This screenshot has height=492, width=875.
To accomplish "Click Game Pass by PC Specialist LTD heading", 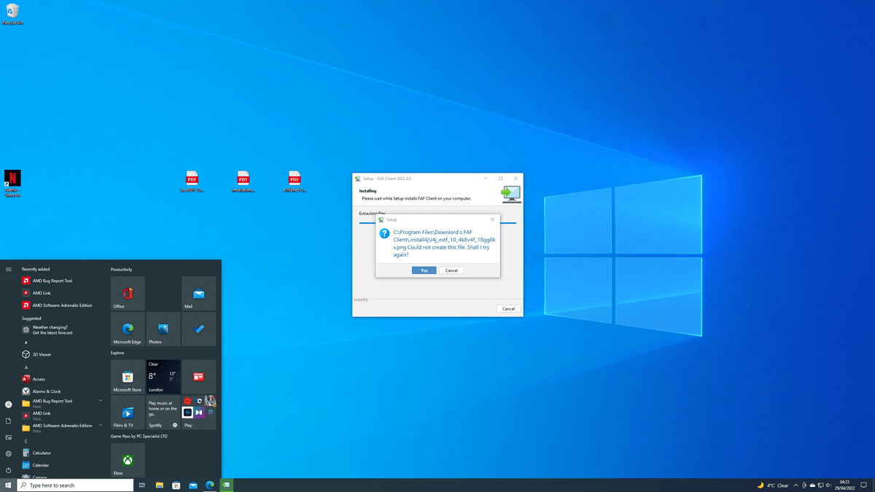I will pos(139,436).
